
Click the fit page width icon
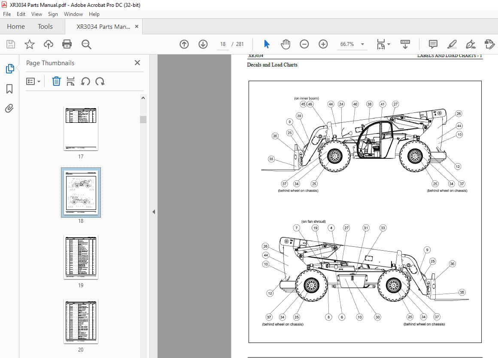381,44
